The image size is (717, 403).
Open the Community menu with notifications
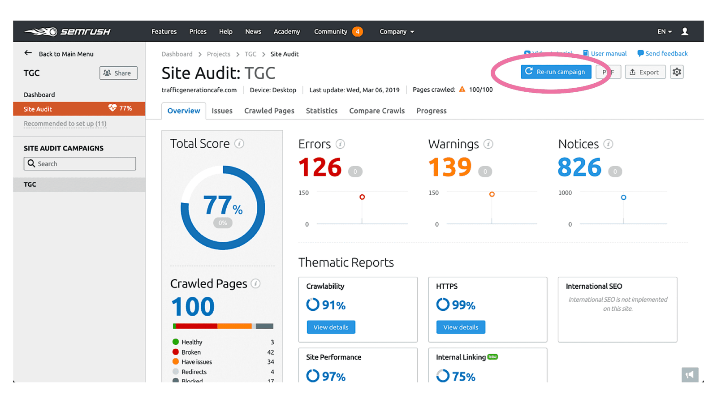point(332,31)
